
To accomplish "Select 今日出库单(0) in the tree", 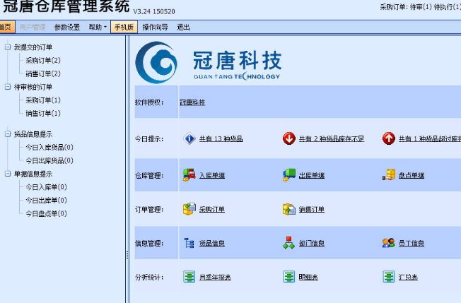I will (x=46, y=201).
